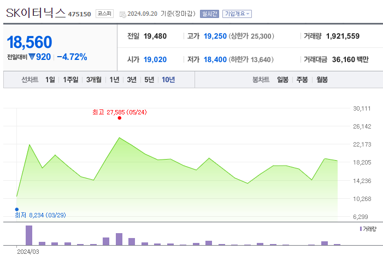Click the calendar clock icon beside the date
Viewport: 383px width, 262px height.
122,14
